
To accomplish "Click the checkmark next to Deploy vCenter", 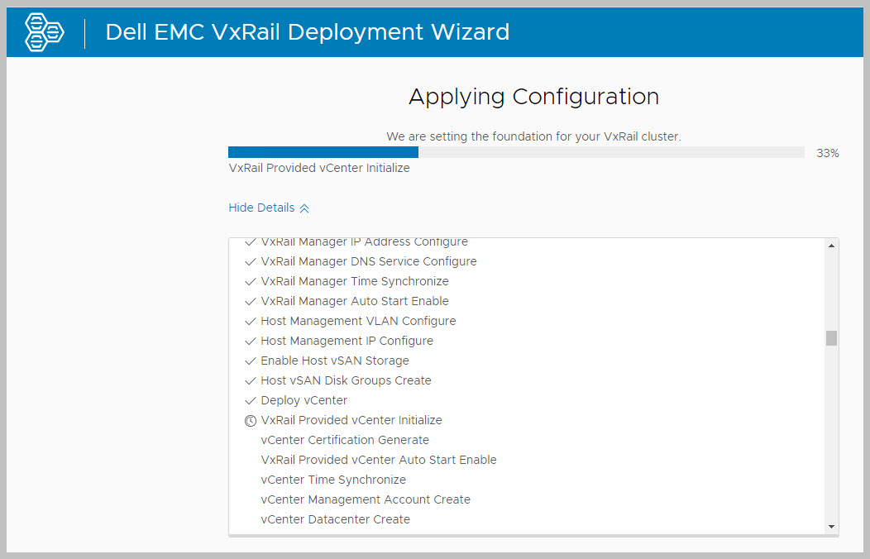I will click(251, 400).
